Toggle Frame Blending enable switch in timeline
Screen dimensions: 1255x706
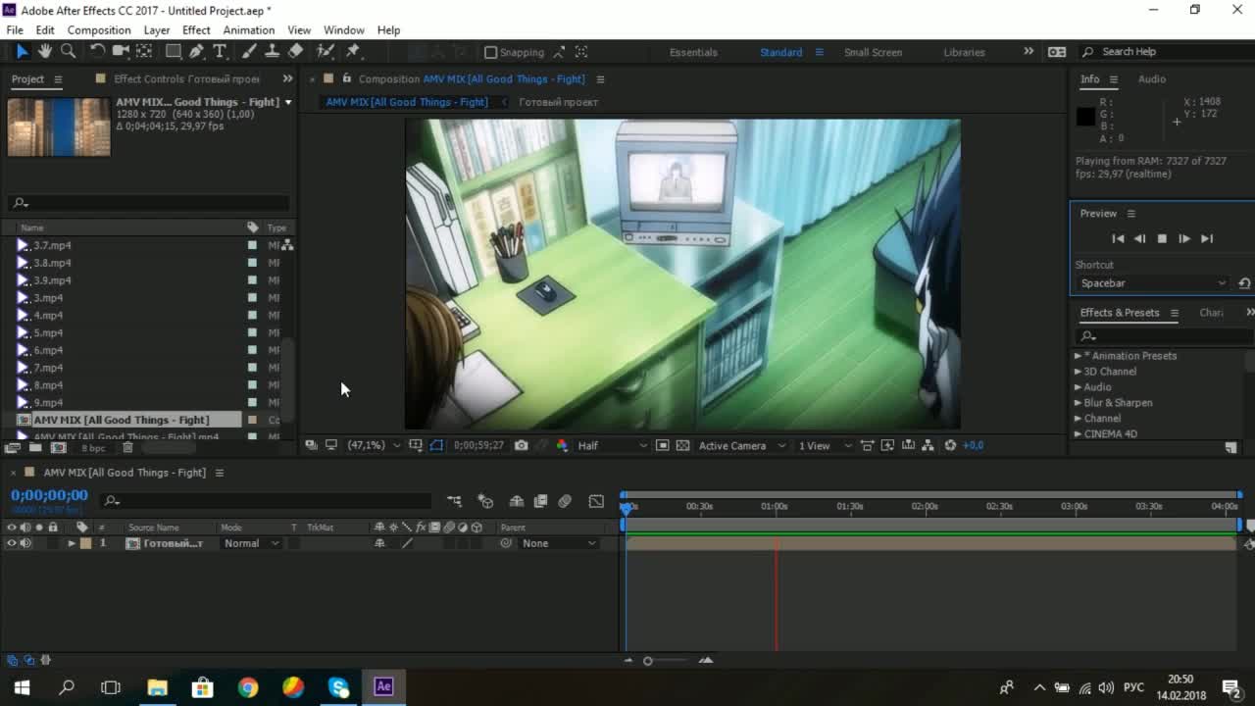coord(540,501)
